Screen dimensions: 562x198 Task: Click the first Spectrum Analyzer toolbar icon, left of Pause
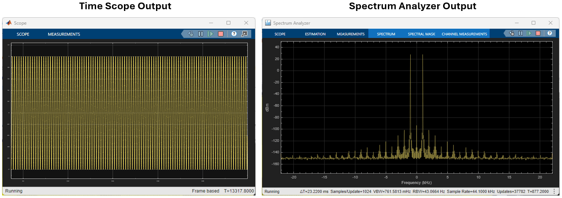[x=511, y=34]
